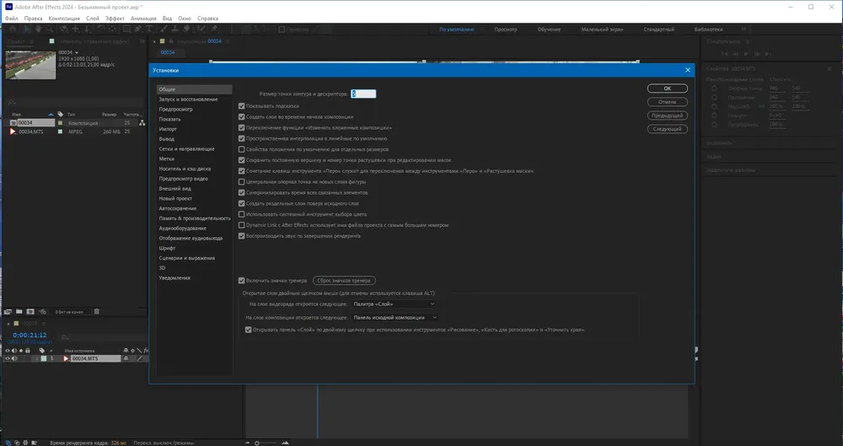The image size is (843, 446).
Task: Select 'Автосохранение' in preferences list
Action: 177,208
